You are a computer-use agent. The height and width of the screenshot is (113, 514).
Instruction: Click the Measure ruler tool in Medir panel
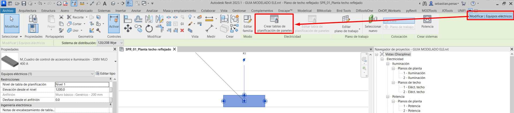tap(209, 19)
